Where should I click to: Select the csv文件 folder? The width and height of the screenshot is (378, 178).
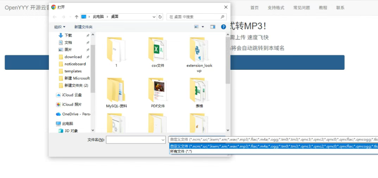[x=158, y=52]
